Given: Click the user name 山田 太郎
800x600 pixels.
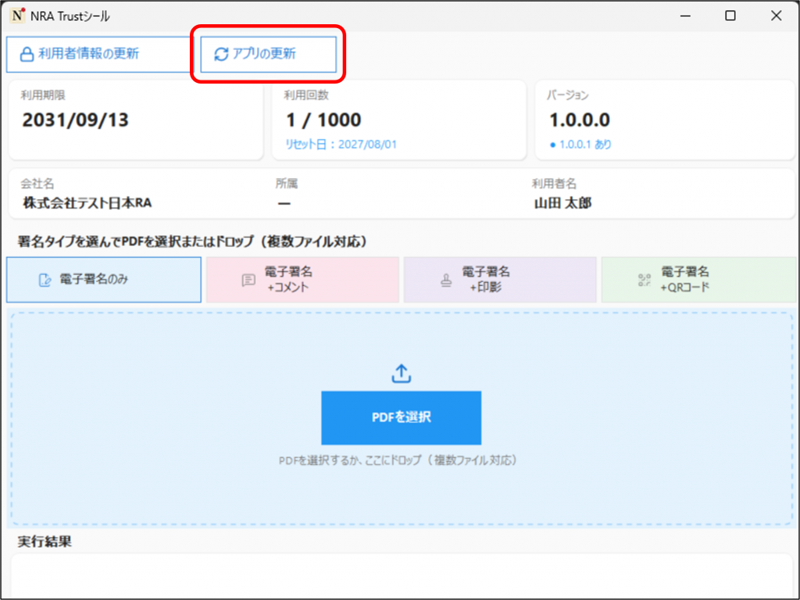Looking at the screenshot, I should coord(562,203).
